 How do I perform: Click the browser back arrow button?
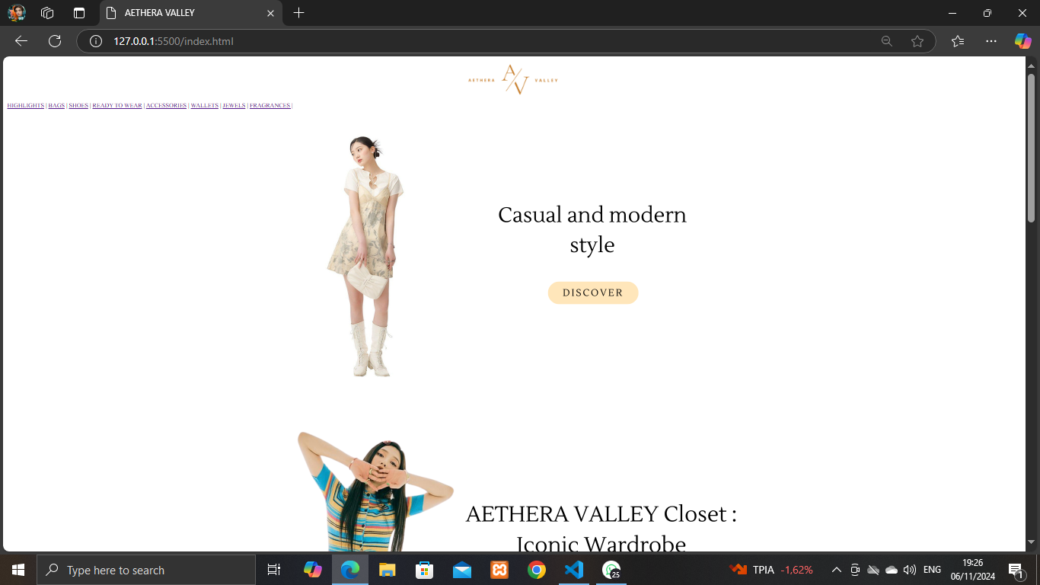pos(21,41)
